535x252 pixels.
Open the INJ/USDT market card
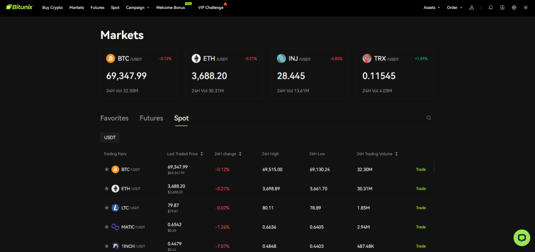coord(309,74)
